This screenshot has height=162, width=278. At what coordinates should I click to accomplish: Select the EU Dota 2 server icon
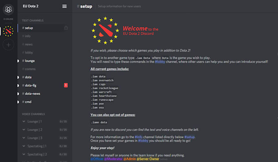pyautogui.click(x=8, y=31)
